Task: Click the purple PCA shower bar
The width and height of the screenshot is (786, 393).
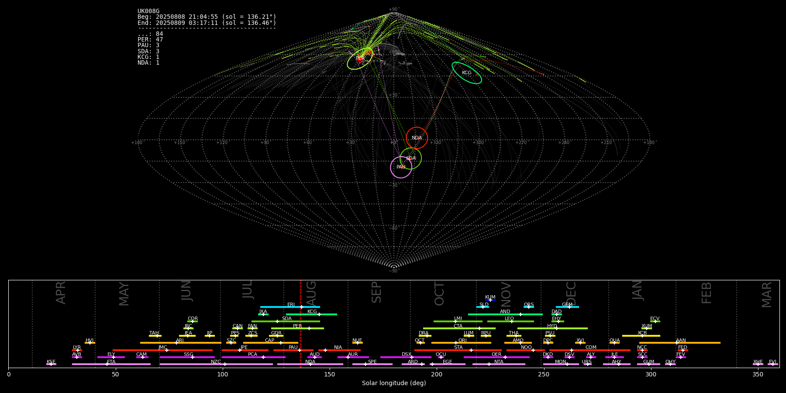Action: tap(254, 357)
